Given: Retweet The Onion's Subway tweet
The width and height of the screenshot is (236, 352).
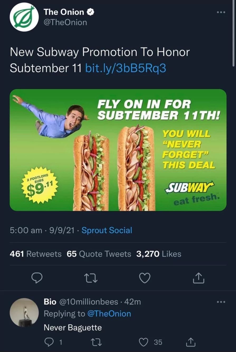Looking at the screenshot, I should click(x=91, y=278).
